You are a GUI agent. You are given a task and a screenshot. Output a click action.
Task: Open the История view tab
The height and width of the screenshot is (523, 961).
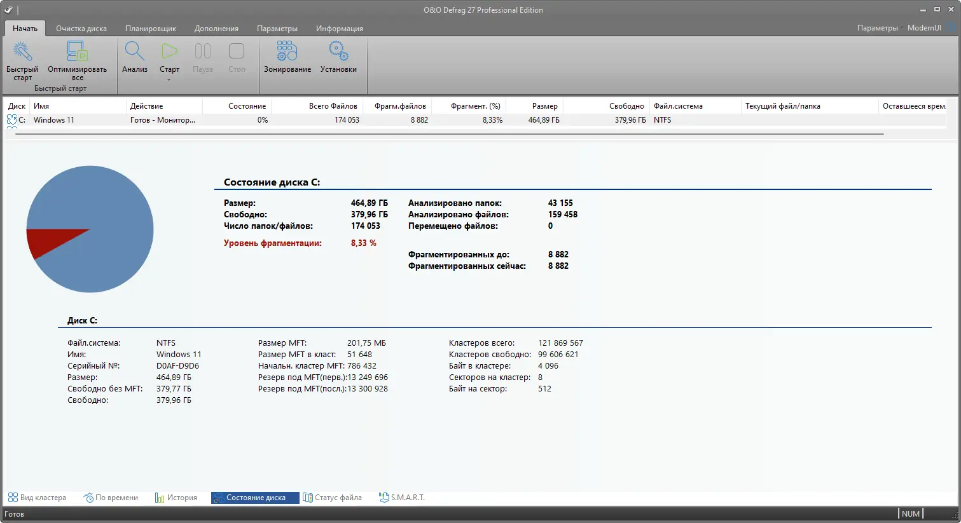[176, 498]
